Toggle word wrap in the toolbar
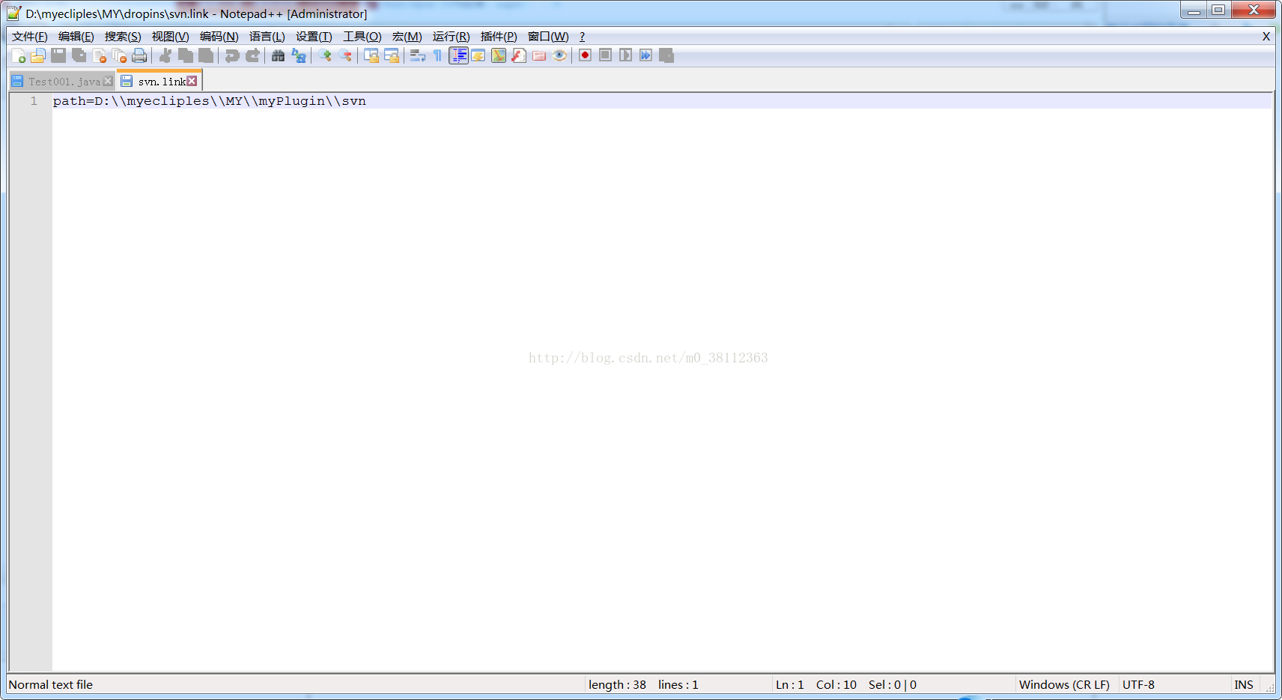 pyautogui.click(x=418, y=55)
